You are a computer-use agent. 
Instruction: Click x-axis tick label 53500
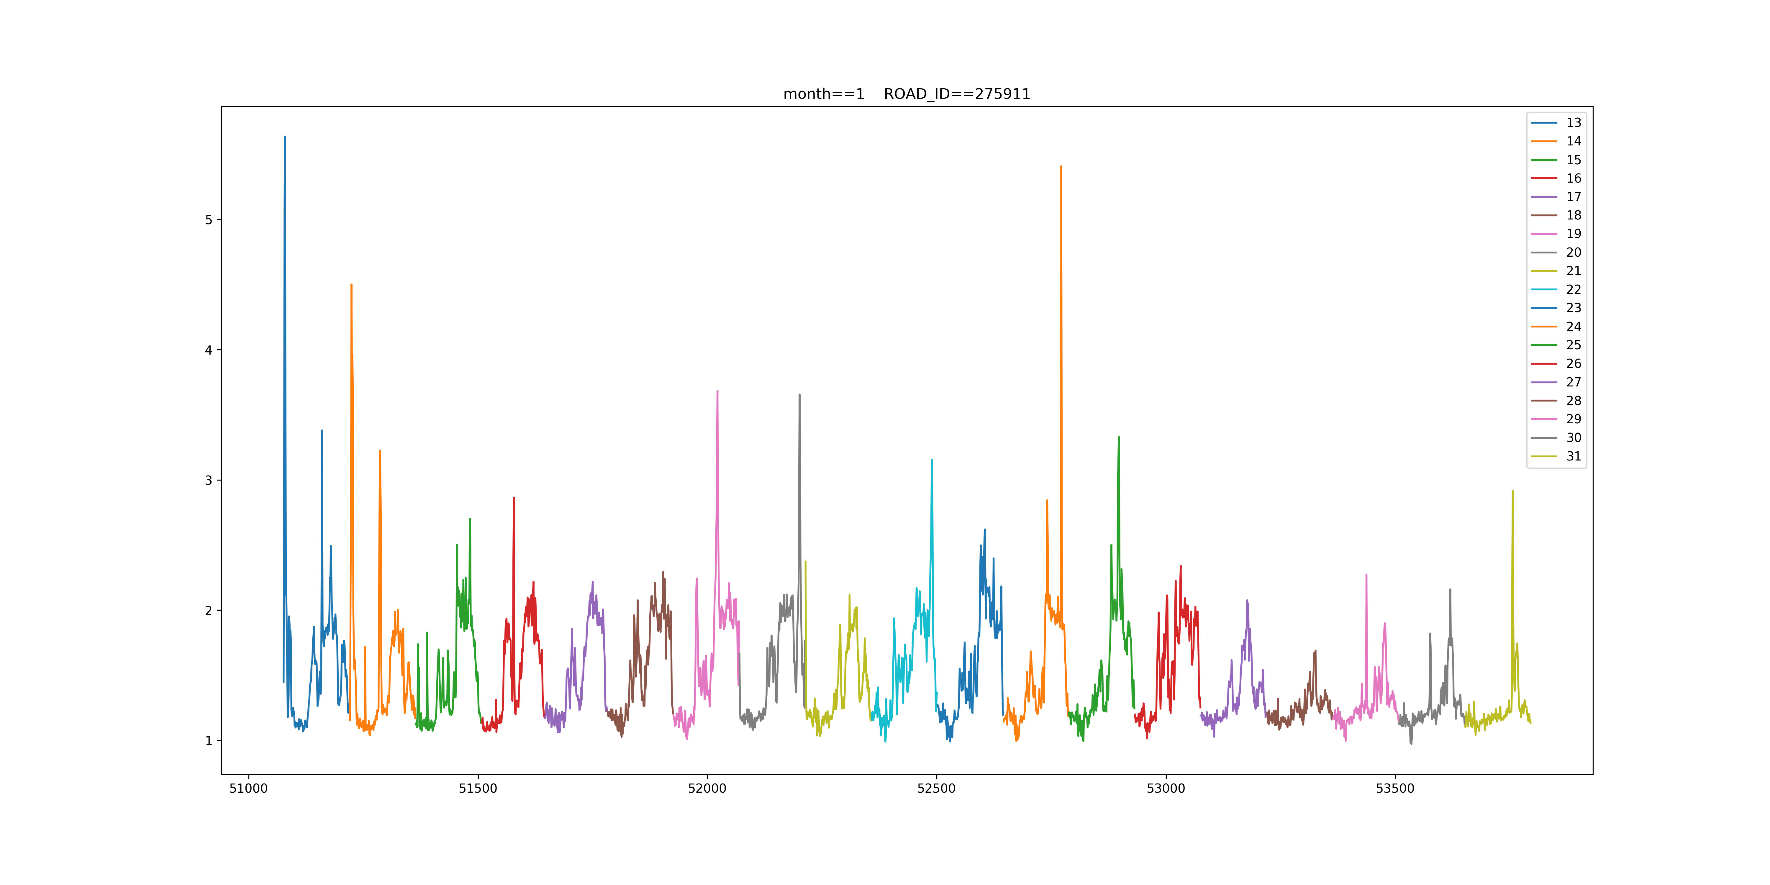[1396, 789]
